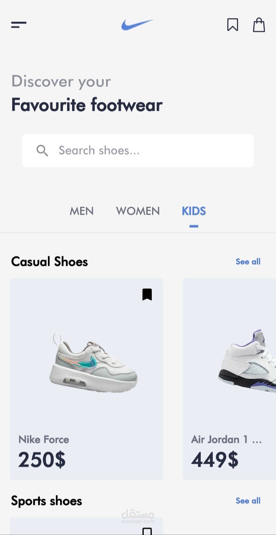Select the KIDS tab
This screenshot has height=535, width=276.
(x=194, y=211)
